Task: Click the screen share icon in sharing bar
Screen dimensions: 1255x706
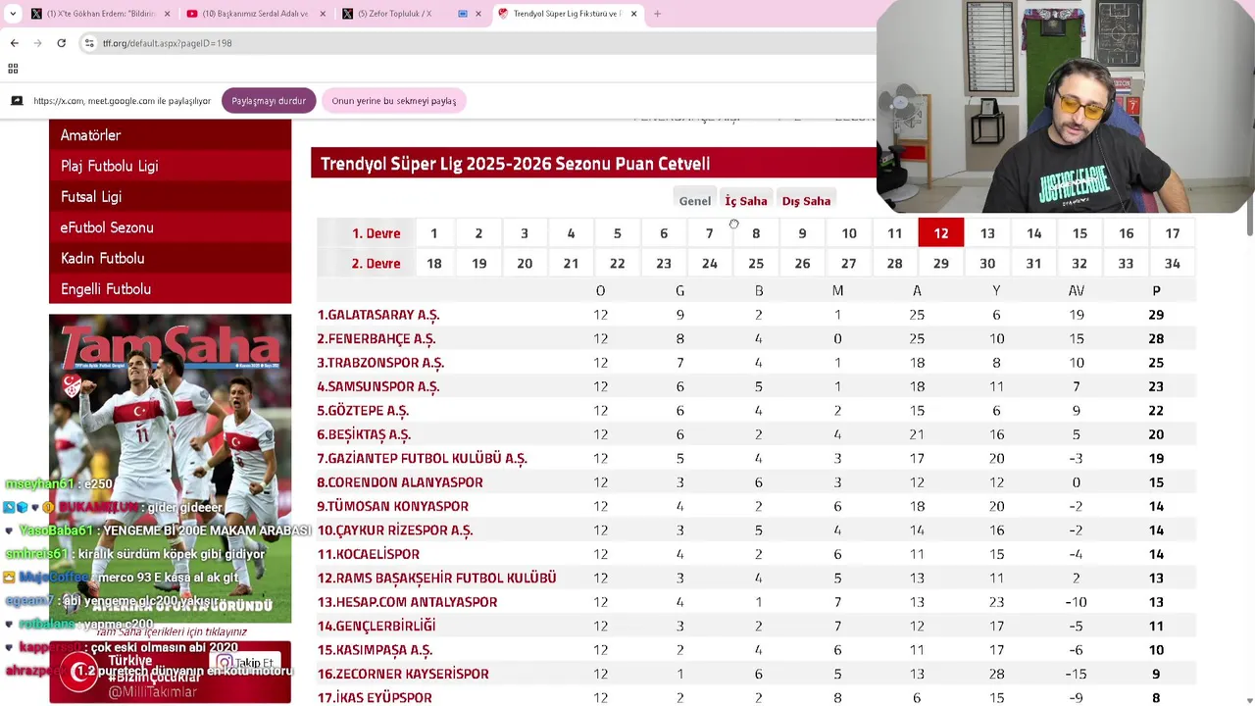Action: coord(17,101)
